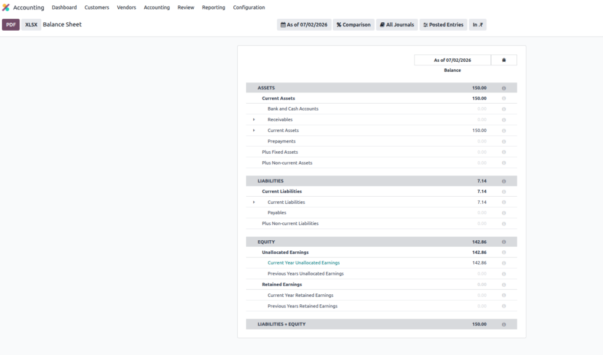Select the Previous Years Unallocated Earnings label
The height and width of the screenshot is (355, 603).
pos(306,274)
